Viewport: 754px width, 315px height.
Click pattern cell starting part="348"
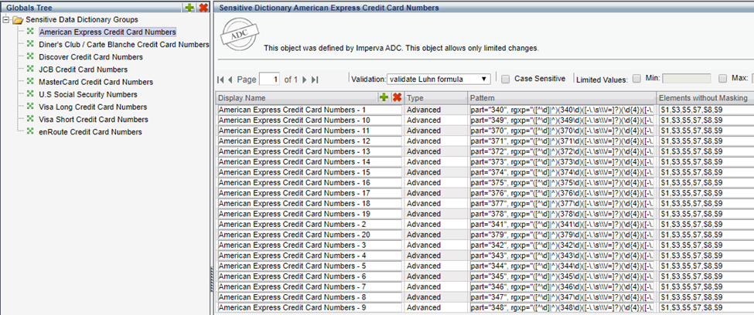point(562,307)
